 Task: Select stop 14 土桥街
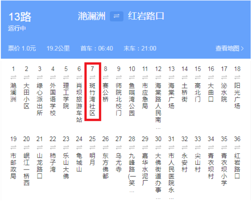[x=184, y=93]
